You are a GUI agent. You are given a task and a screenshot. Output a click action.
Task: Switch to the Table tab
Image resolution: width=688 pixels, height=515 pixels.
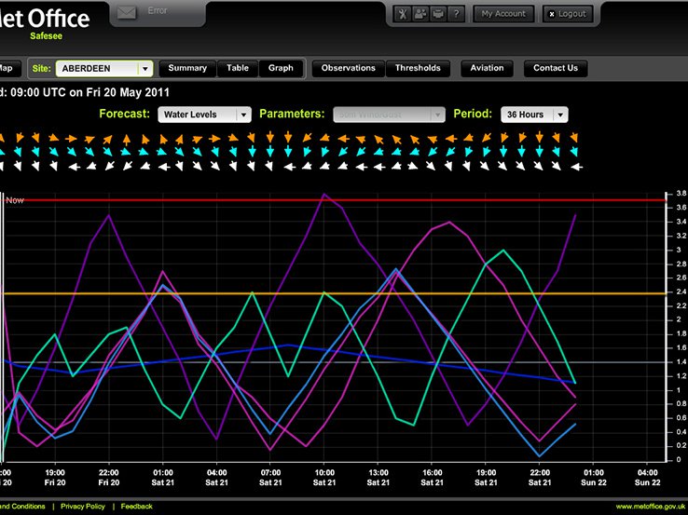[238, 68]
